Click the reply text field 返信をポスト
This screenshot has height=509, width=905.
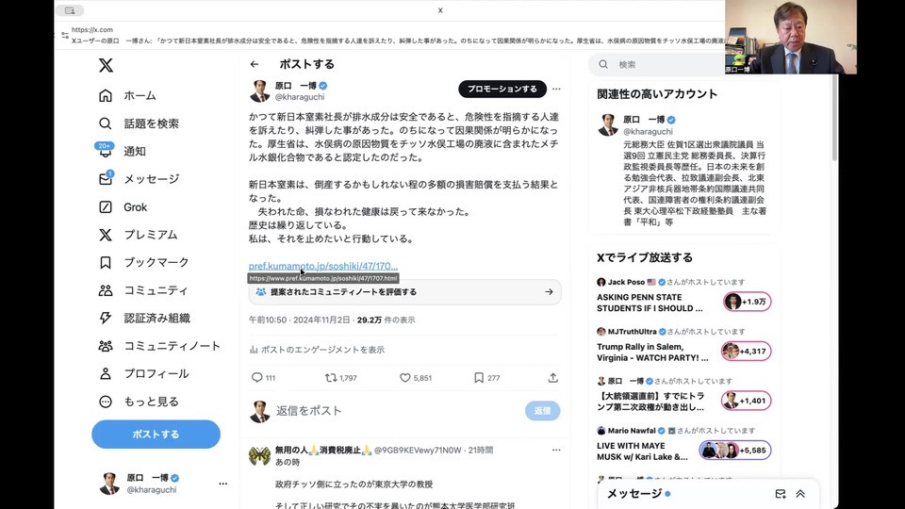tap(397, 411)
